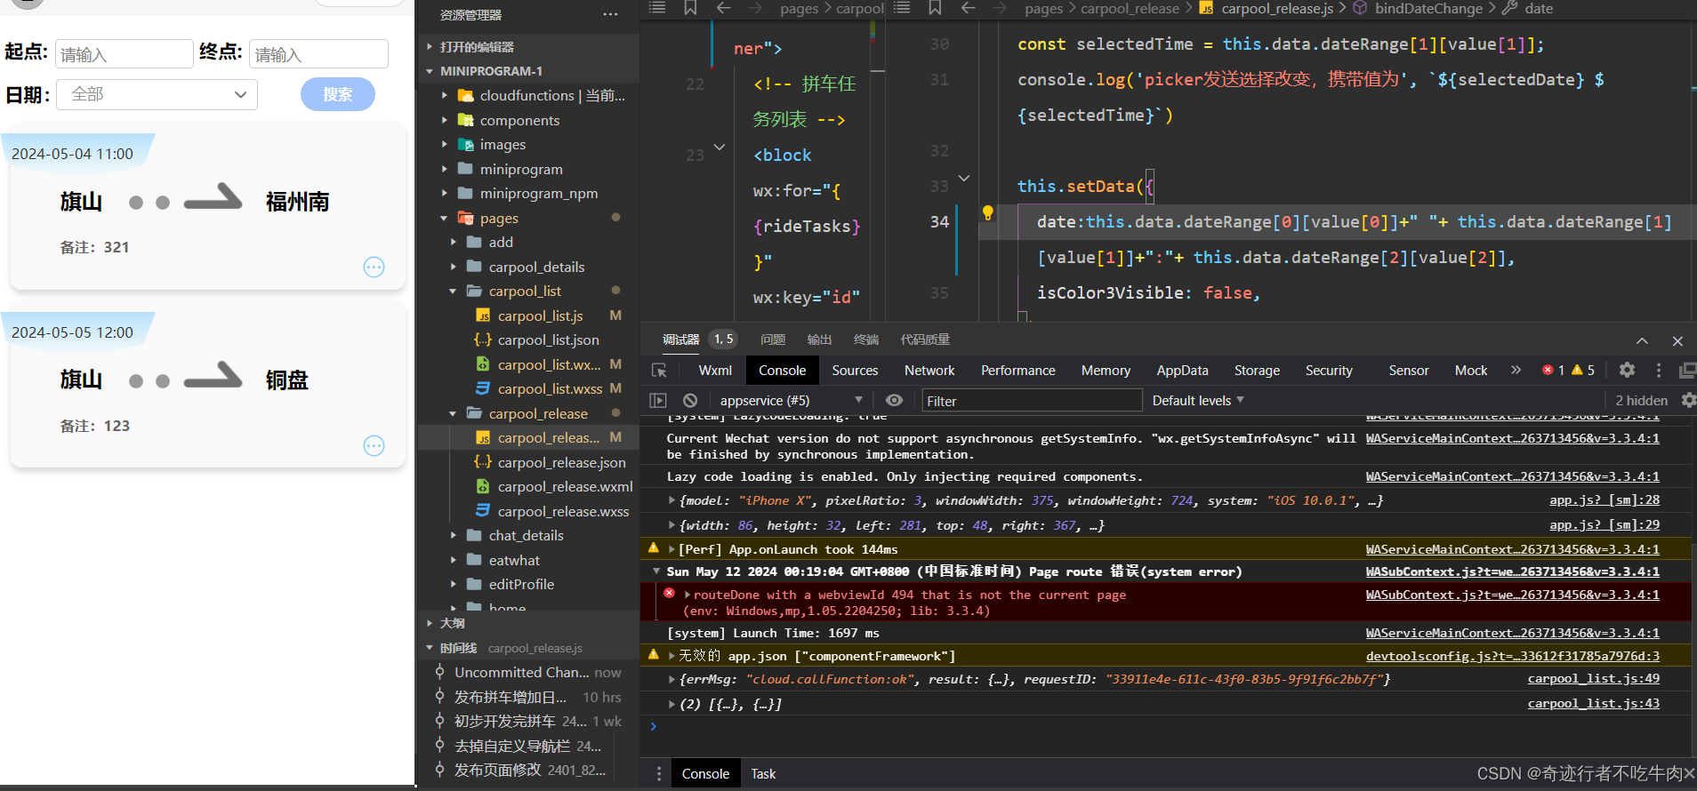The image size is (1697, 791).
Task: Switch to the Wxml tab
Action: [715, 371]
